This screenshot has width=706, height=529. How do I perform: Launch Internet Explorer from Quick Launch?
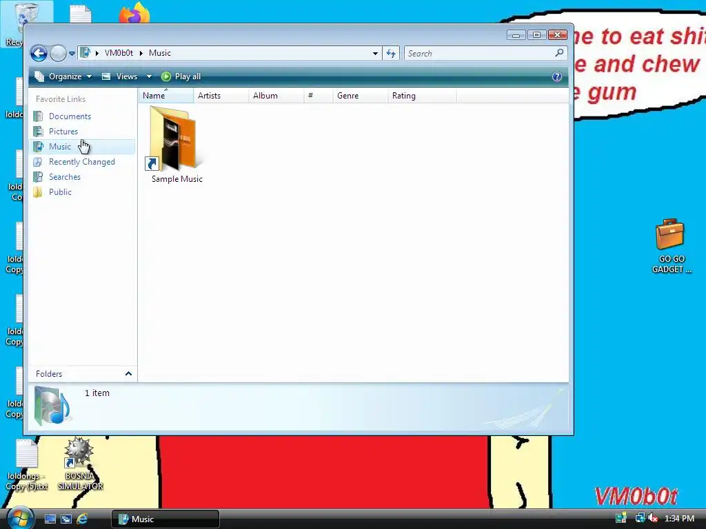tap(82, 519)
